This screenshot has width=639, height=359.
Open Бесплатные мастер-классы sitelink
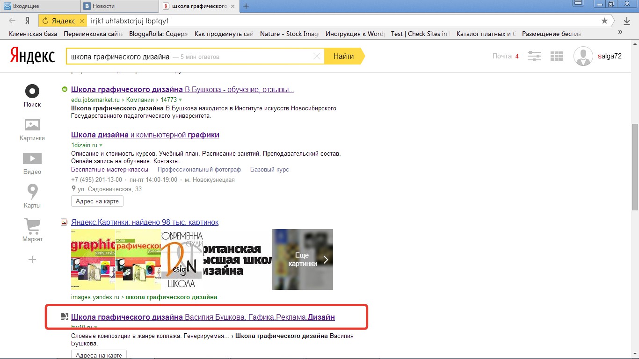(x=109, y=169)
